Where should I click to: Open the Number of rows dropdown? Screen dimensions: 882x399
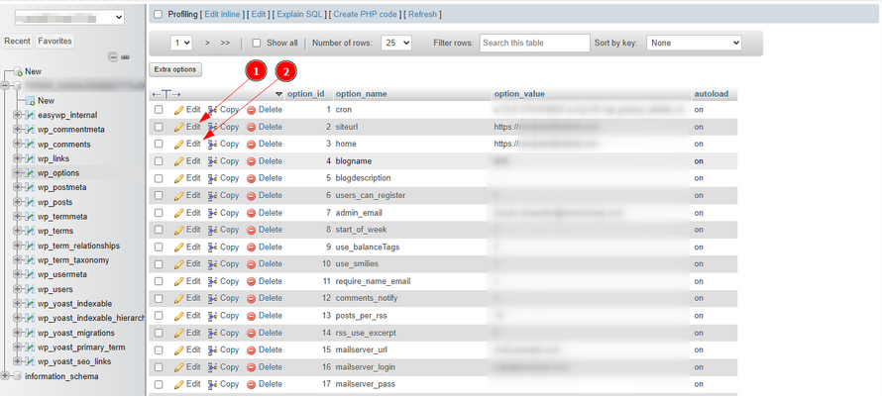[396, 44]
